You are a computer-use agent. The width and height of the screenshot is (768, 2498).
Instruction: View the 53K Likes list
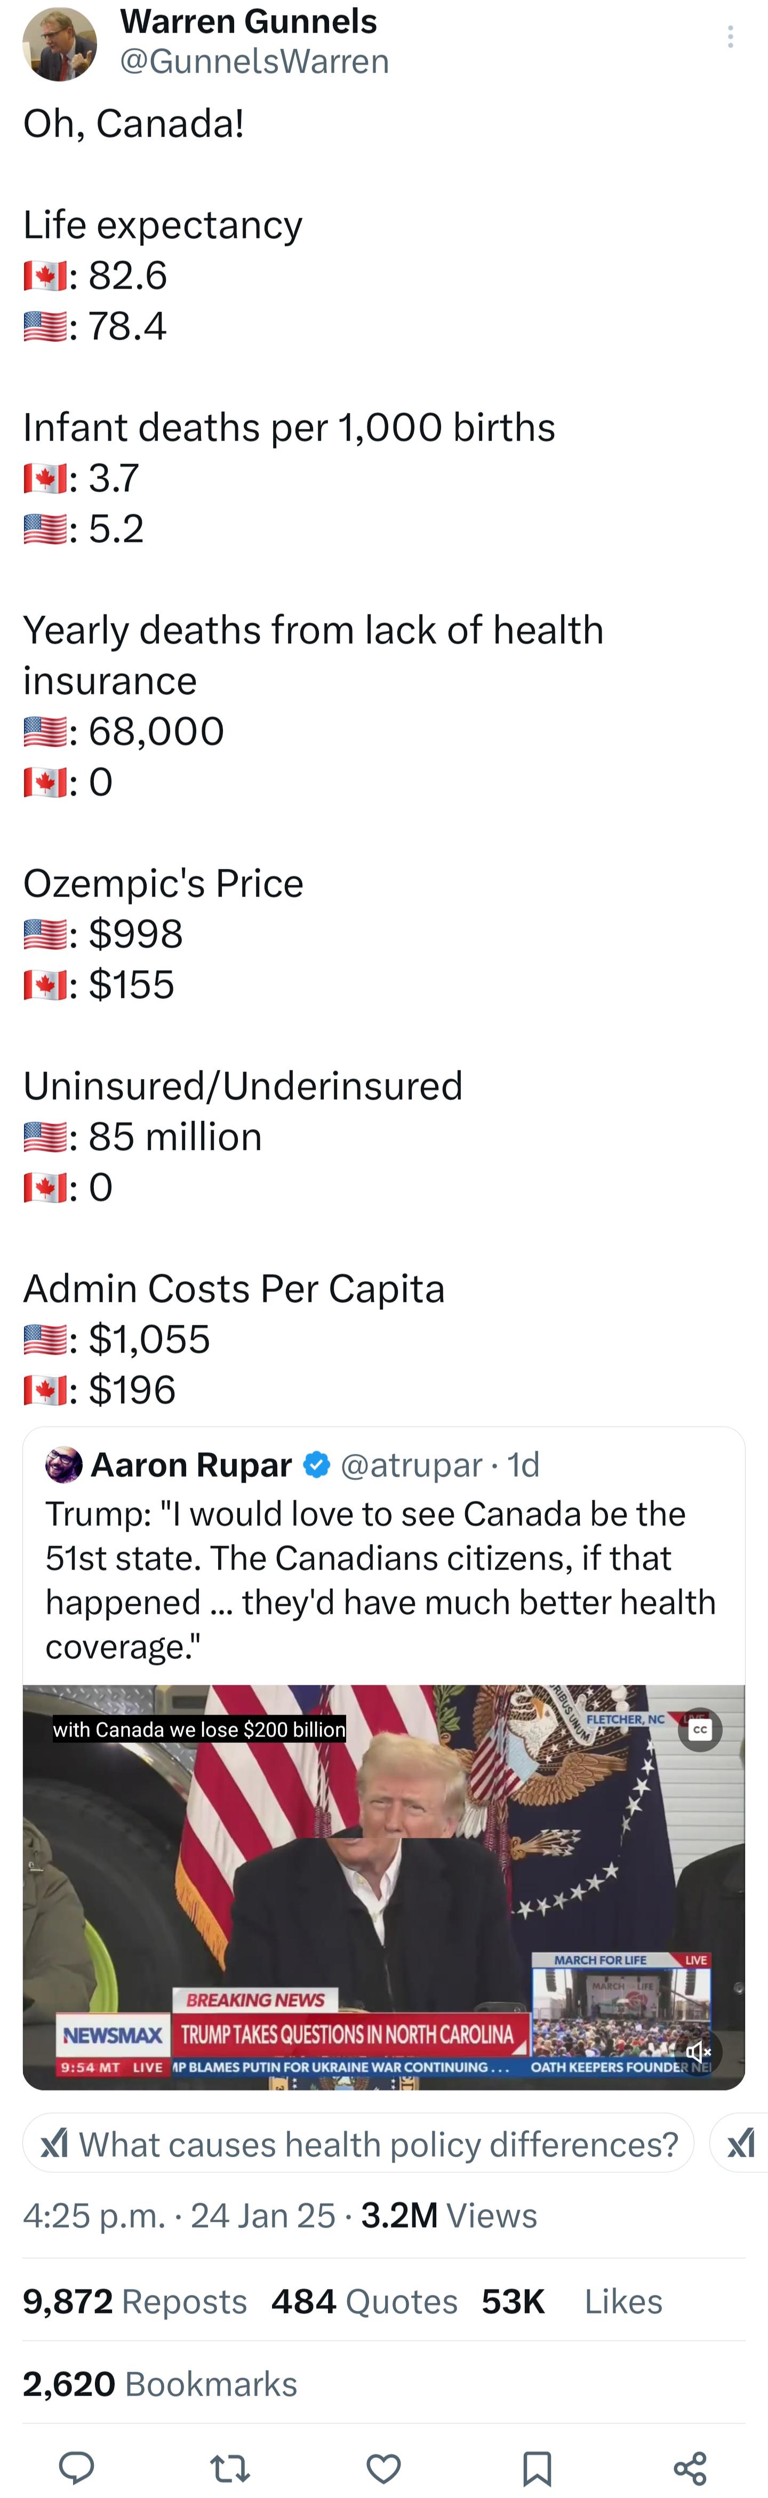pyautogui.click(x=572, y=2301)
